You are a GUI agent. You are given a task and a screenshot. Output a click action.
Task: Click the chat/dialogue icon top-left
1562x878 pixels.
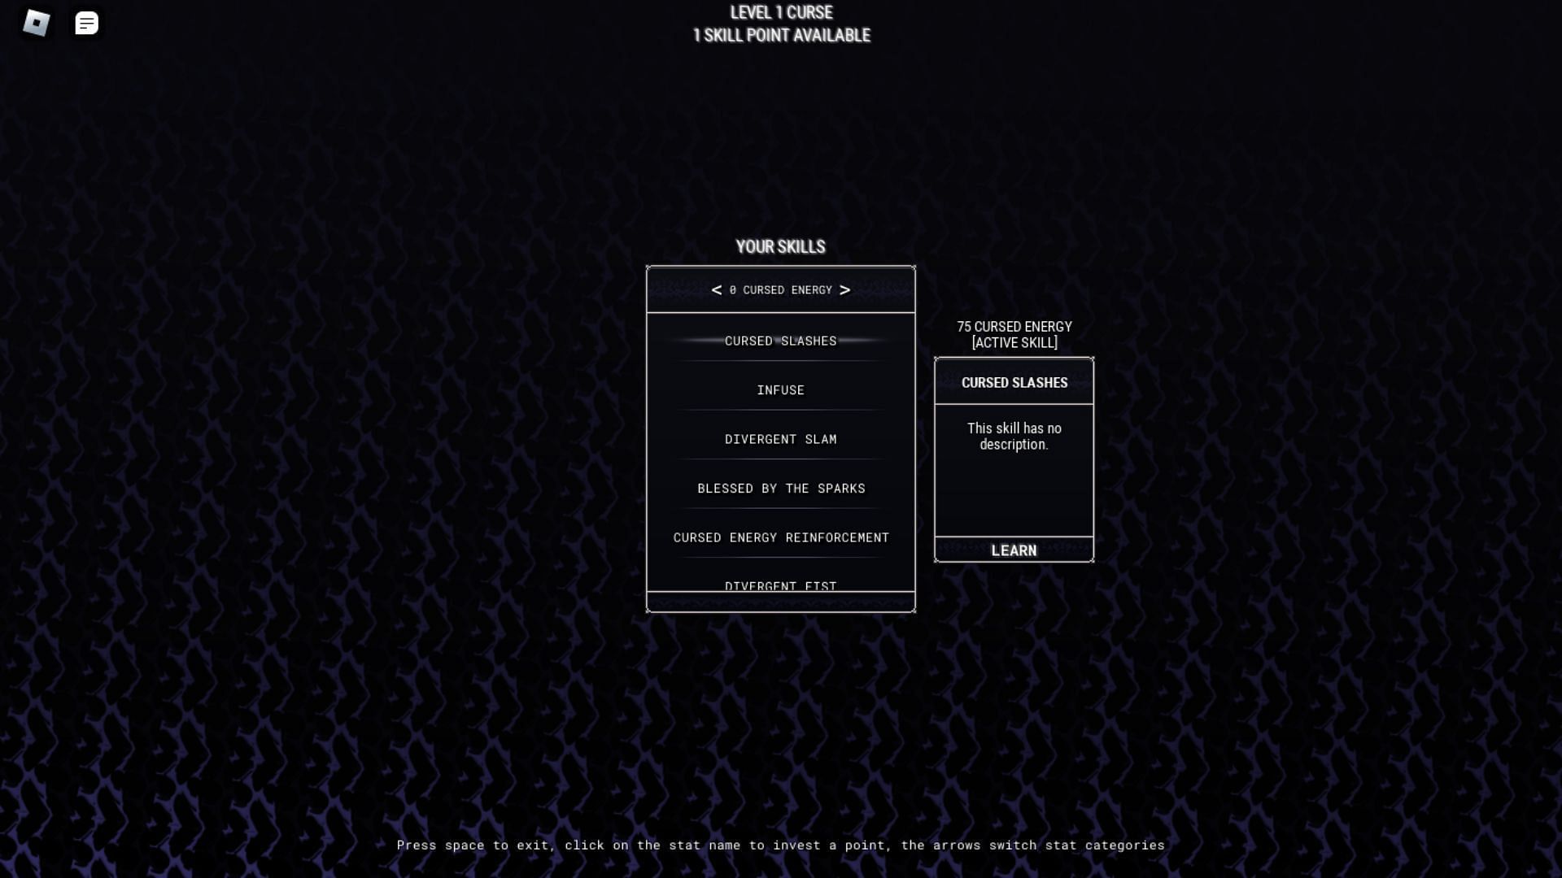click(87, 21)
